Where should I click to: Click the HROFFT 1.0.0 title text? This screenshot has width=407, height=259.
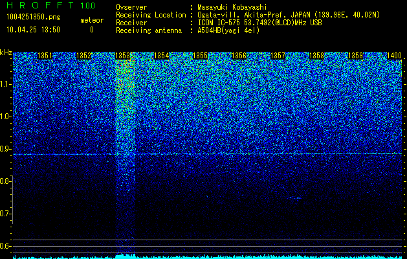50,5
